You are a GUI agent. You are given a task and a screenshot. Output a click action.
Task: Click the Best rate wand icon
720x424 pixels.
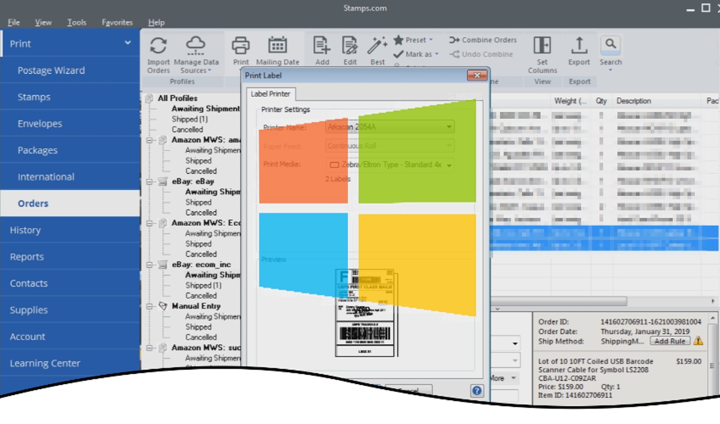point(377,46)
